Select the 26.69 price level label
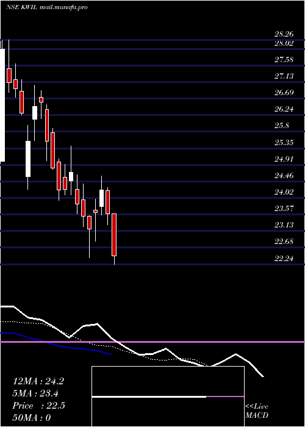Viewport: 305px width, 427px height. point(284,93)
